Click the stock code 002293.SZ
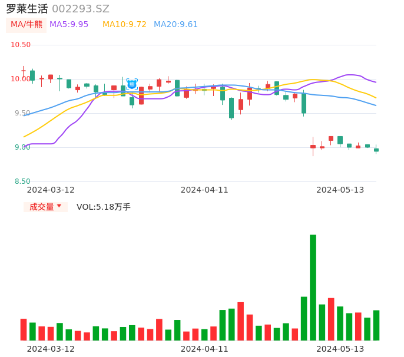Screen dimensions: 404x357 pyautogui.click(x=81, y=9)
